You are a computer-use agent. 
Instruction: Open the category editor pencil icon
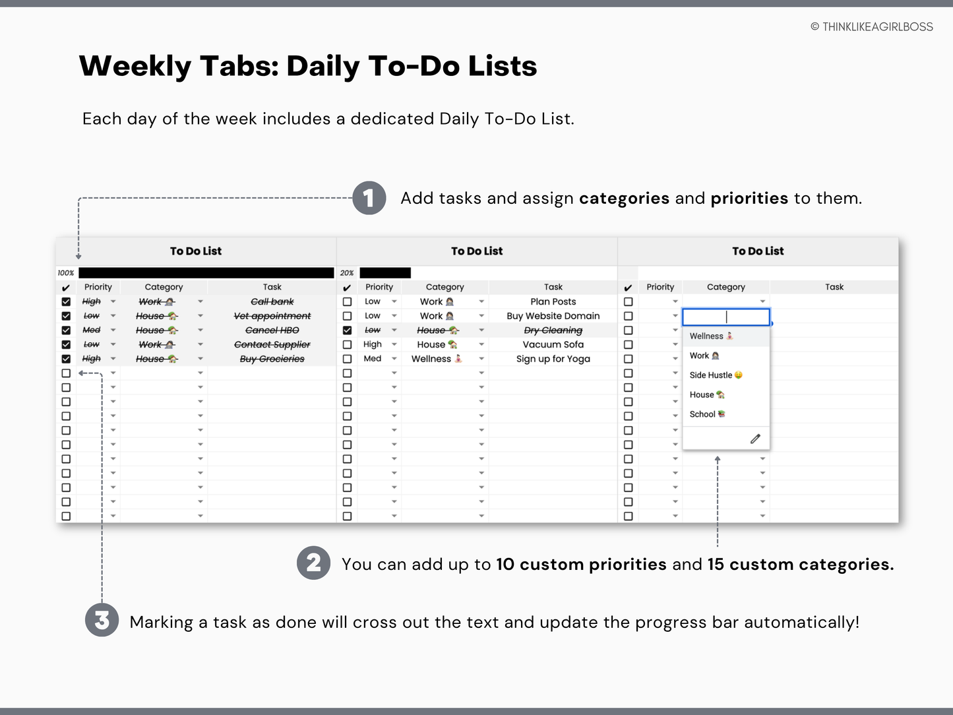(x=755, y=437)
